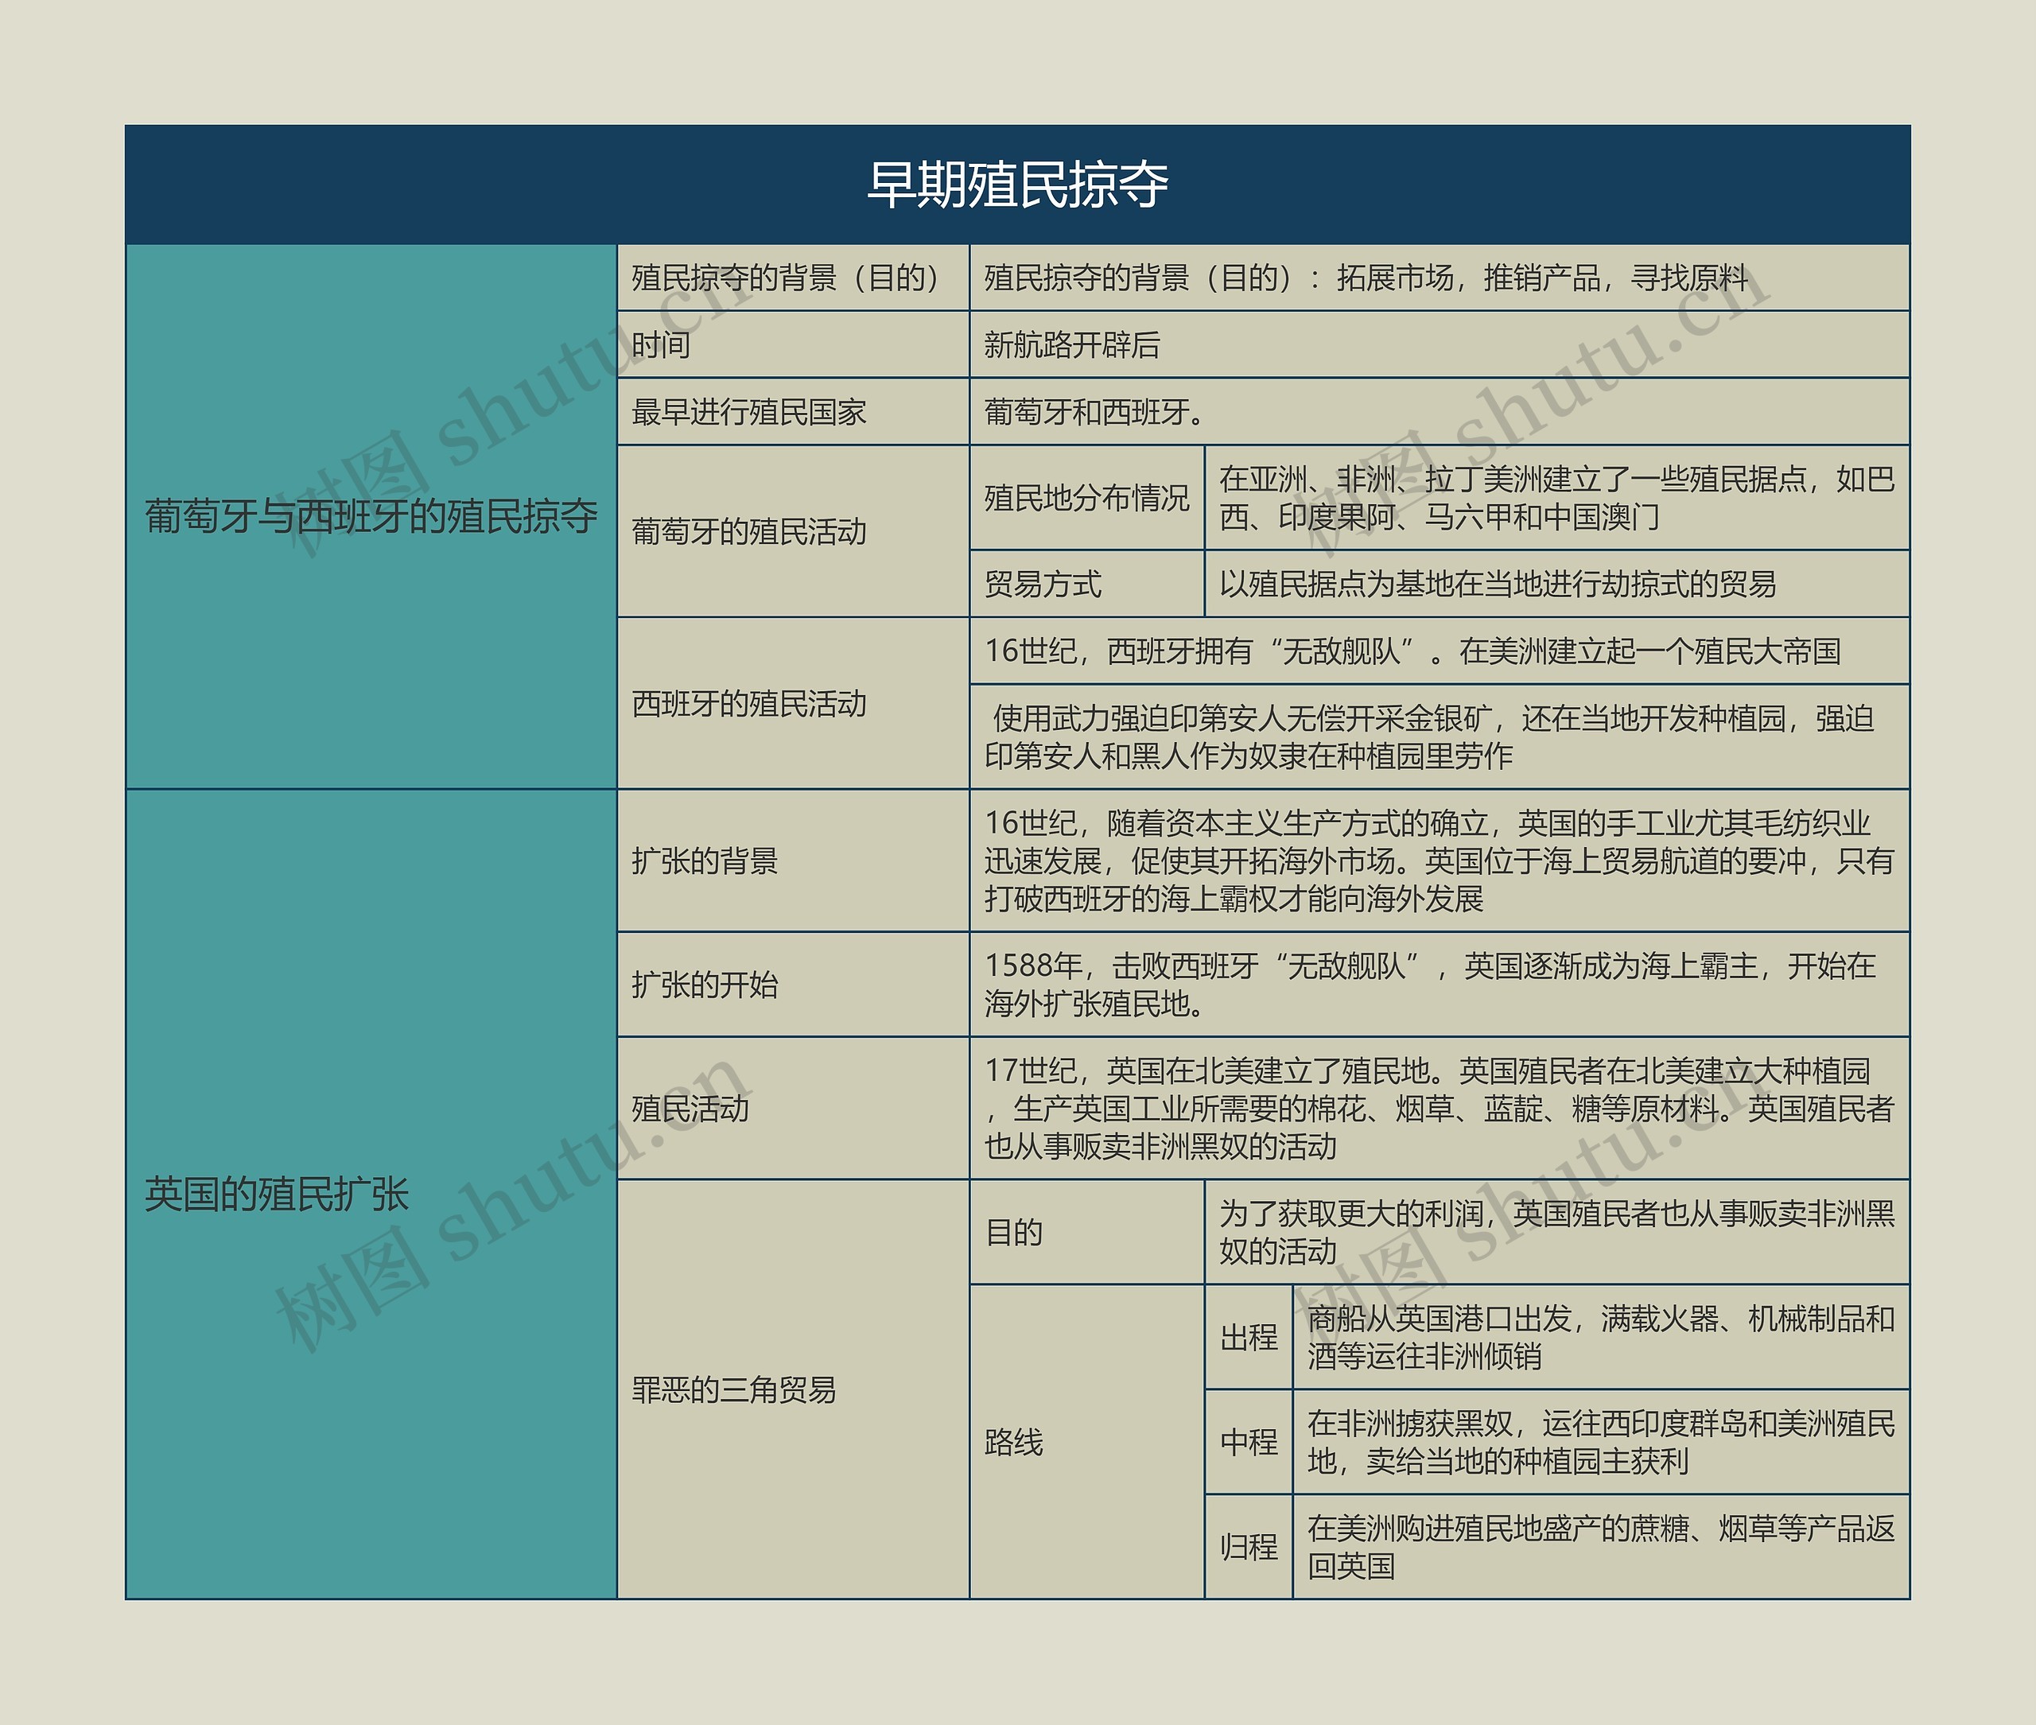Image resolution: width=2036 pixels, height=1725 pixels.
Task: Click the 1588年，击败西班牙“无敌舰队” cell
Action: (x=1440, y=984)
